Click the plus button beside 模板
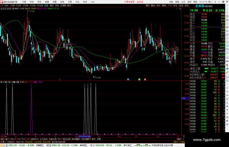Viewport: 229px width, 147px height. [x=184, y=139]
